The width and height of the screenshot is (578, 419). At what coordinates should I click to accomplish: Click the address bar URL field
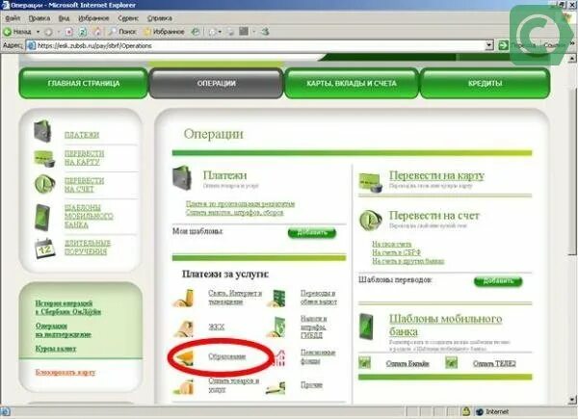pos(256,45)
